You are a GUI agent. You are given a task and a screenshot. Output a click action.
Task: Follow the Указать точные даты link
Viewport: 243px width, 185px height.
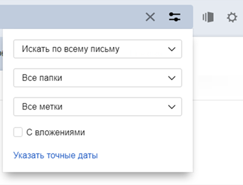[55, 155]
